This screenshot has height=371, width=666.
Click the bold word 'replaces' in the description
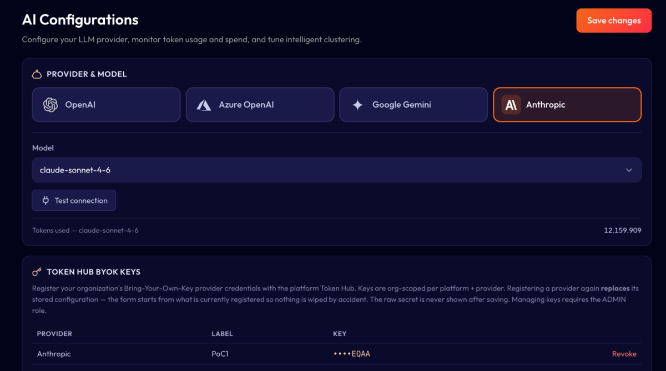tap(615, 288)
